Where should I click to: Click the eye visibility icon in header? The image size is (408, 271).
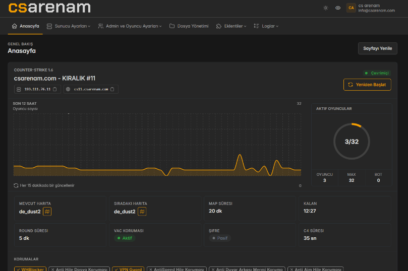[x=338, y=8]
